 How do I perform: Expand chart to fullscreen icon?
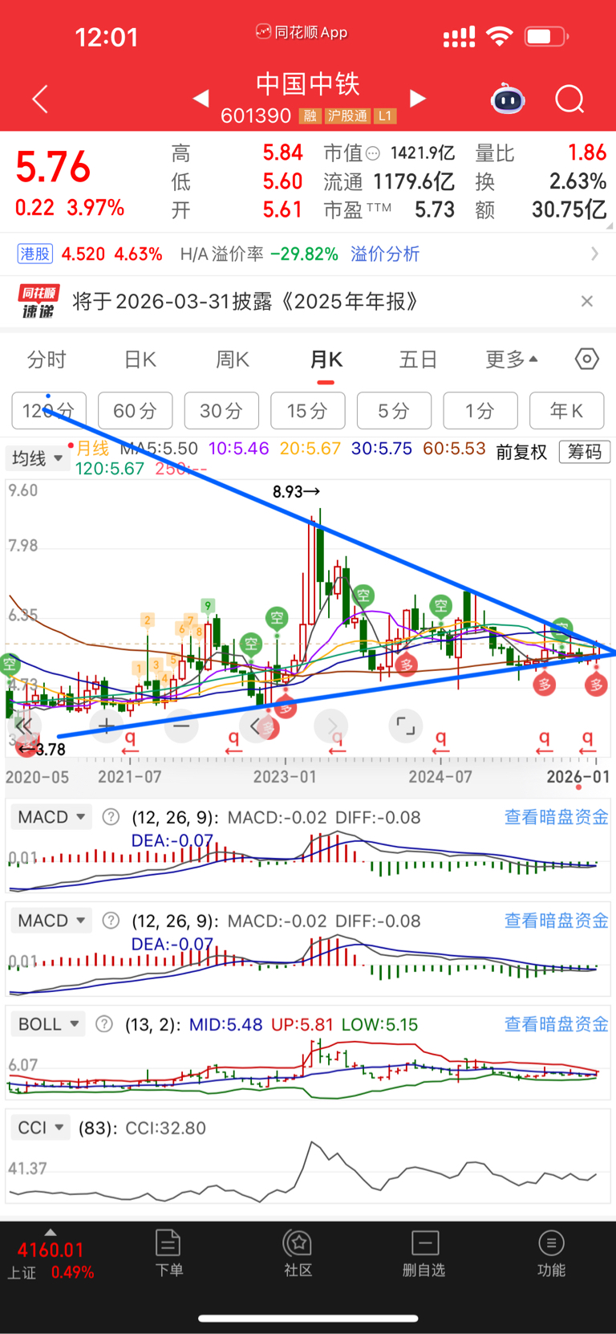point(406,726)
